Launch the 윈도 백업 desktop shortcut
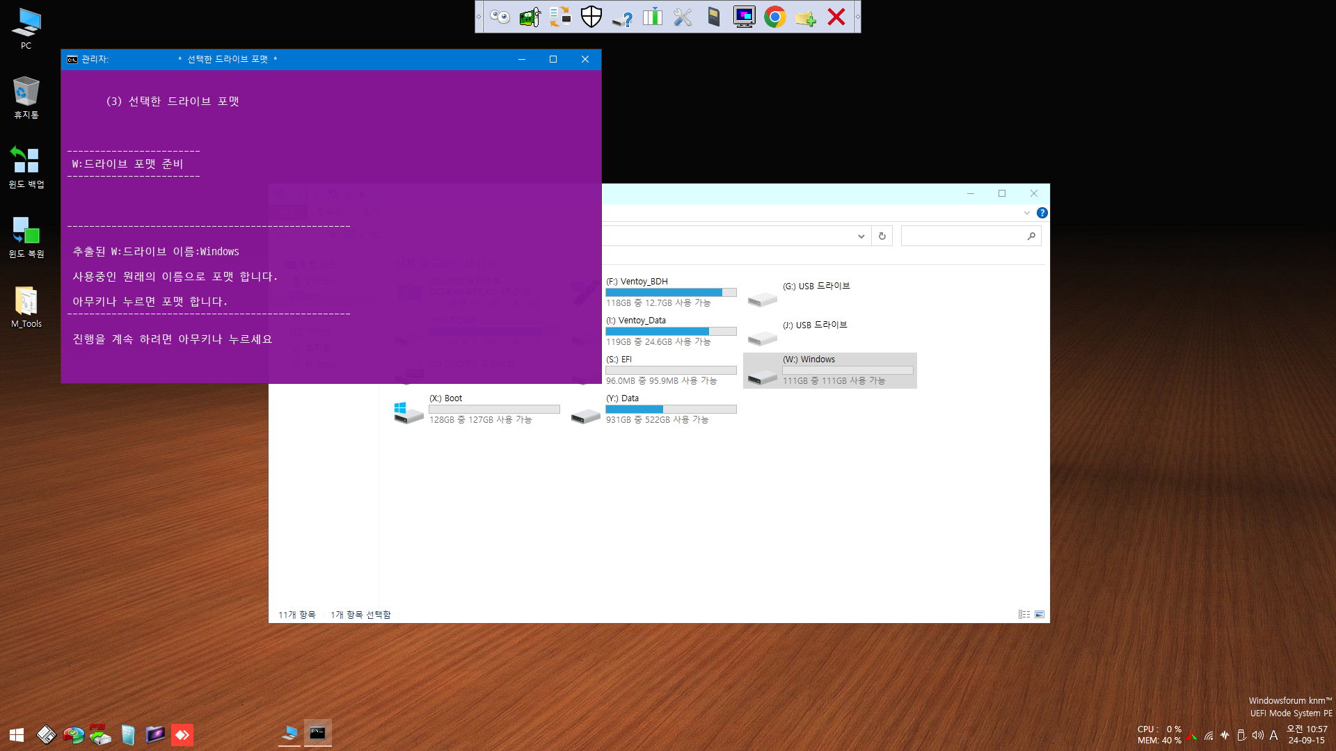The width and height of the screenshot is (1336, 751). 26,168
